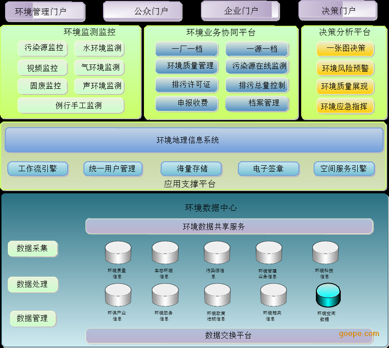Open the 决策门户 portal tab
The height and width of the screenshot is (348, 389).
pos(338,11)
